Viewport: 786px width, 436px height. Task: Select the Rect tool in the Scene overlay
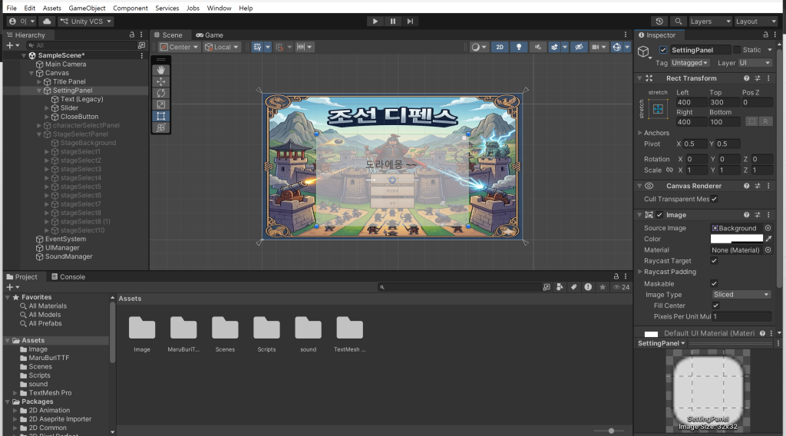160,116
